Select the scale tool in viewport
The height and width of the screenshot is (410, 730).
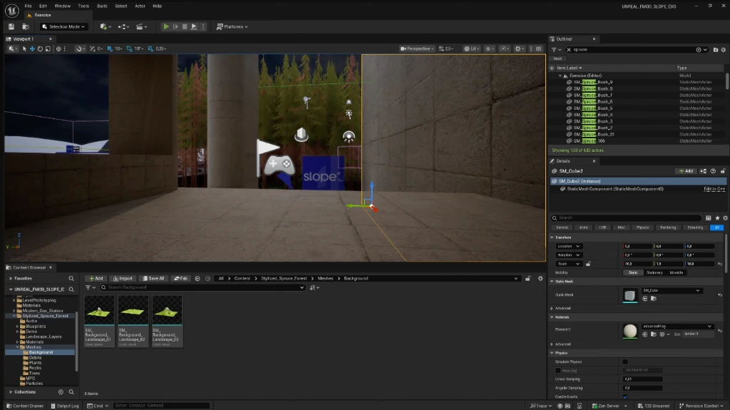point(48,48)
